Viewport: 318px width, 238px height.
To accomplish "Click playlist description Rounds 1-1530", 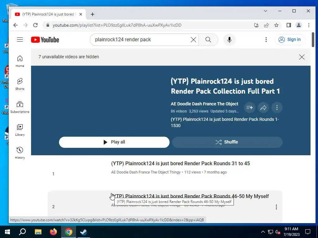I will coord(225,122).
